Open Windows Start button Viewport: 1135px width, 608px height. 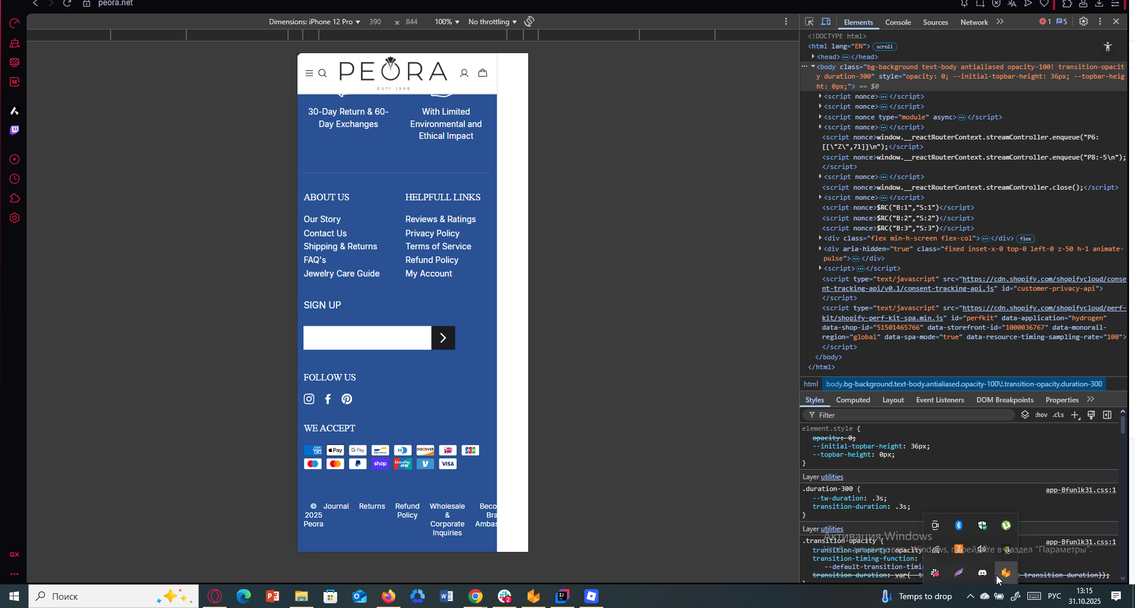14,596
